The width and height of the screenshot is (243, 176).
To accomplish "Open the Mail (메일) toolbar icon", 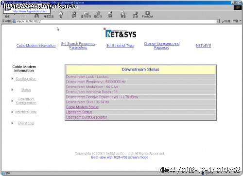I will (x=123, y=15).
